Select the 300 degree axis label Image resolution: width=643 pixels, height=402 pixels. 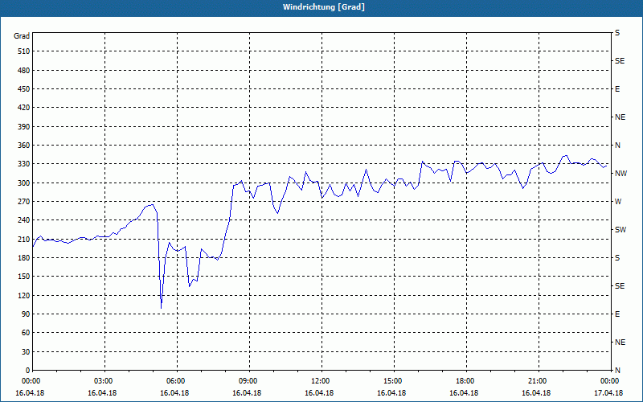point(24,183)
